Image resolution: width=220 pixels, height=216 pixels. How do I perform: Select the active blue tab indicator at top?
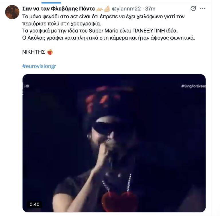[x=51, y=3]
